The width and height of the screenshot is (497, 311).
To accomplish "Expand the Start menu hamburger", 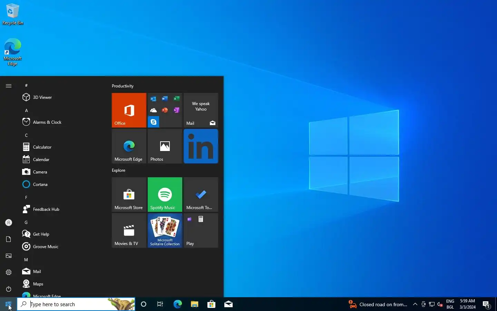I will [9, 86].
